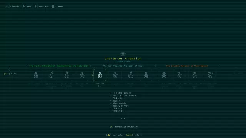Screen dimensions: 246x138
Task: Click the left back arrow chevron
Action: pyautogui.click(x=10, y=69)
